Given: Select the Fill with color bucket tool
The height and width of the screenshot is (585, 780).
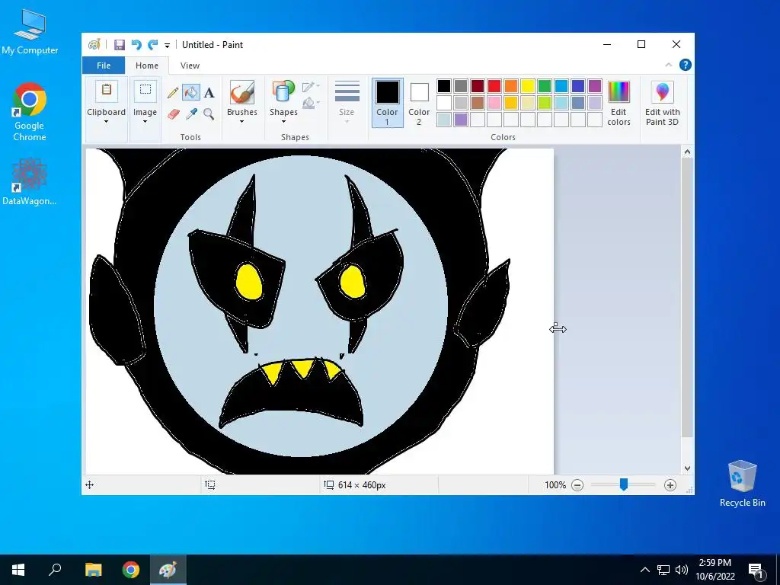Looking at the screenshot, I should pos(191,92).
